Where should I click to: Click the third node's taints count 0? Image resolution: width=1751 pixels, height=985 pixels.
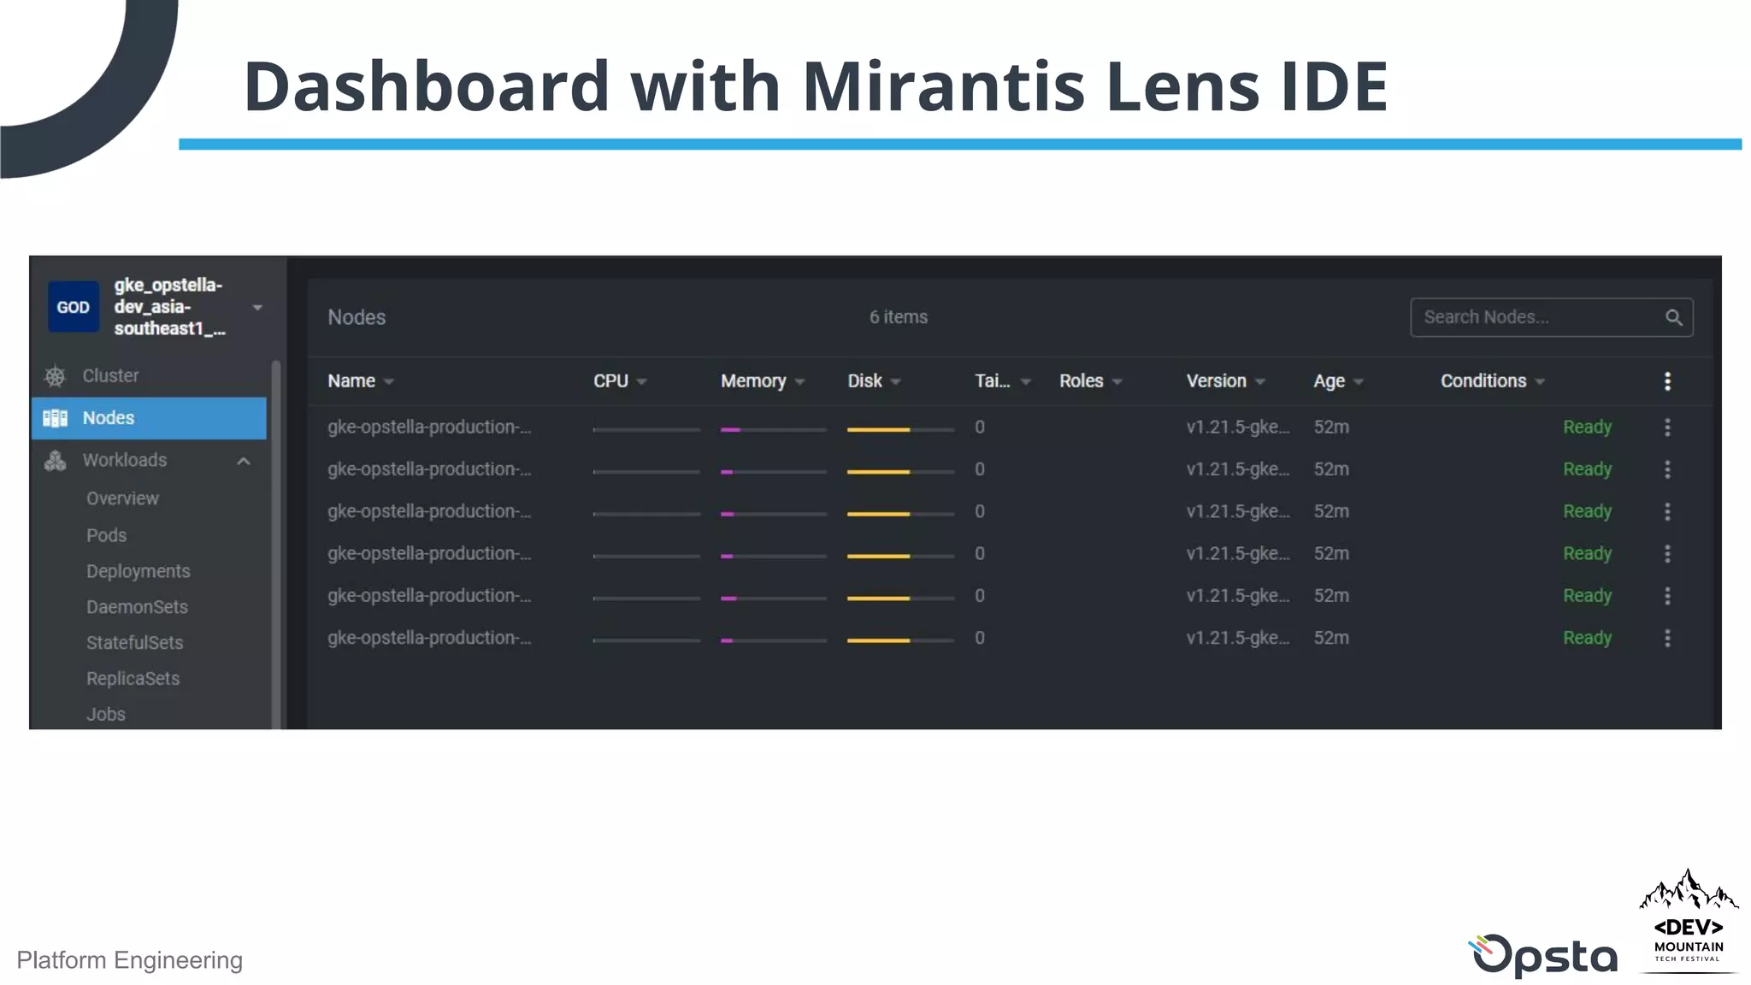(980, 511)
